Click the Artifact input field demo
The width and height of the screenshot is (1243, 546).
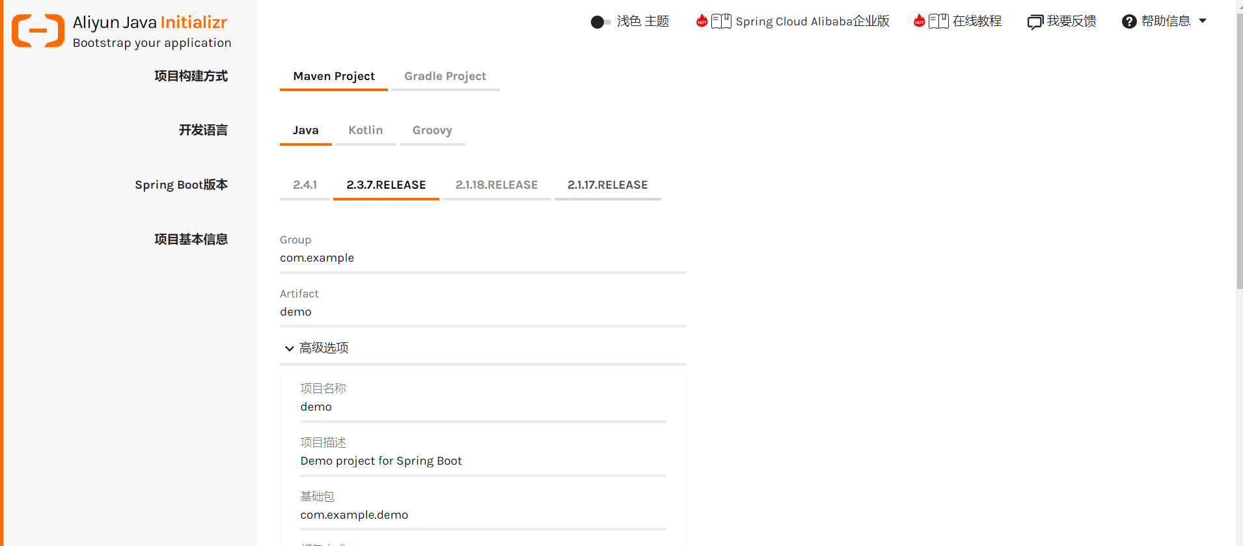coord(483,312)
